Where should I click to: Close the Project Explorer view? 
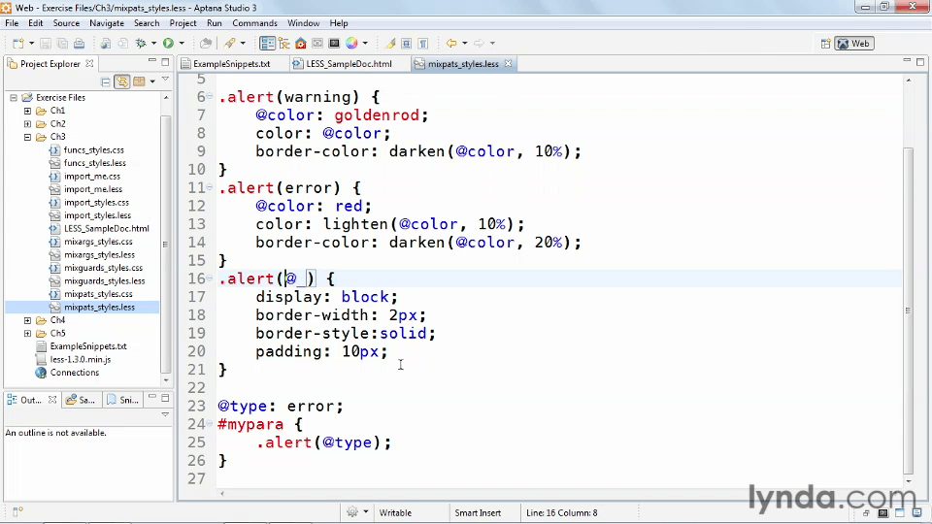89,64
